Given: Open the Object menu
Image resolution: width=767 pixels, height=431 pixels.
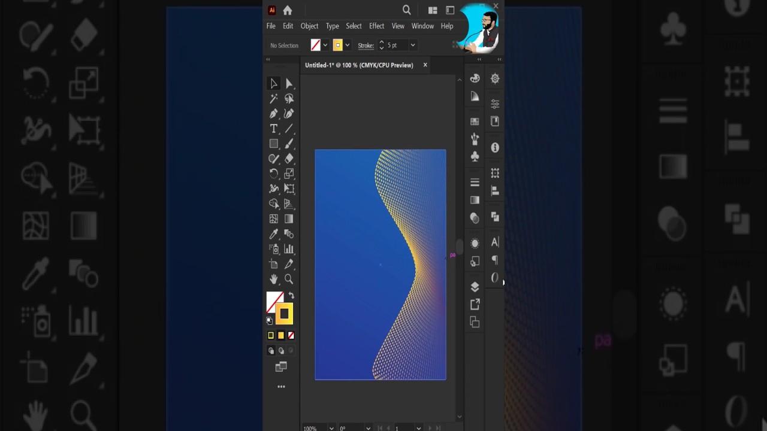Looking at the screenshot, I should tap(309, 26).
